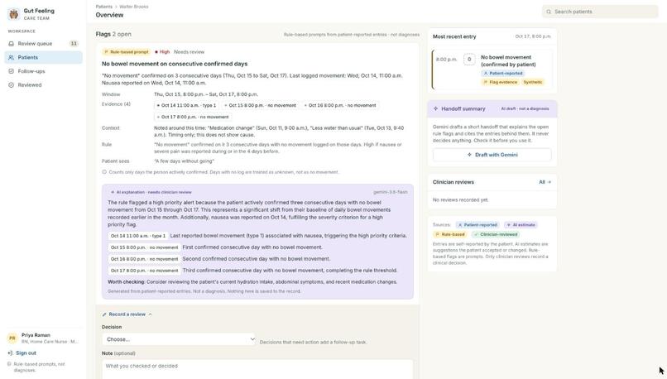Click the Sign out arrow icon
This screenshot has width=667, height=379.
coord(10,353)
